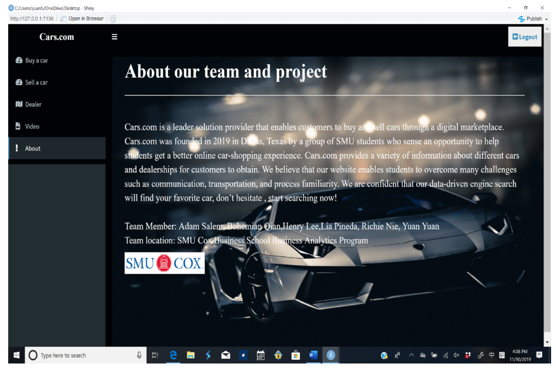Open RStudio from the taskbar
This screenshot has width=556, height=368.
[331, 355]
